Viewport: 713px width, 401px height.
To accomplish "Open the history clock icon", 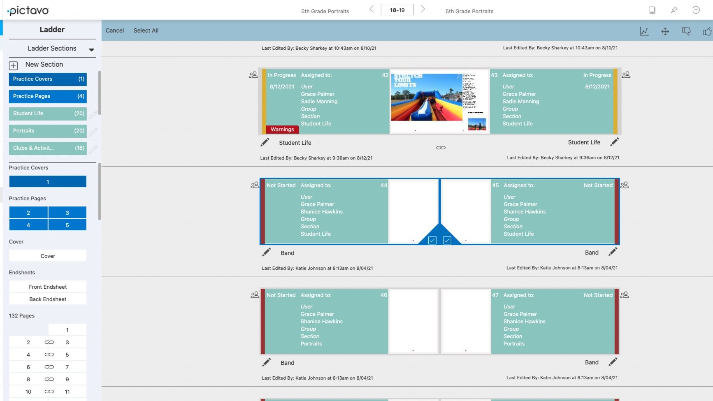I will tap(695, 9).
